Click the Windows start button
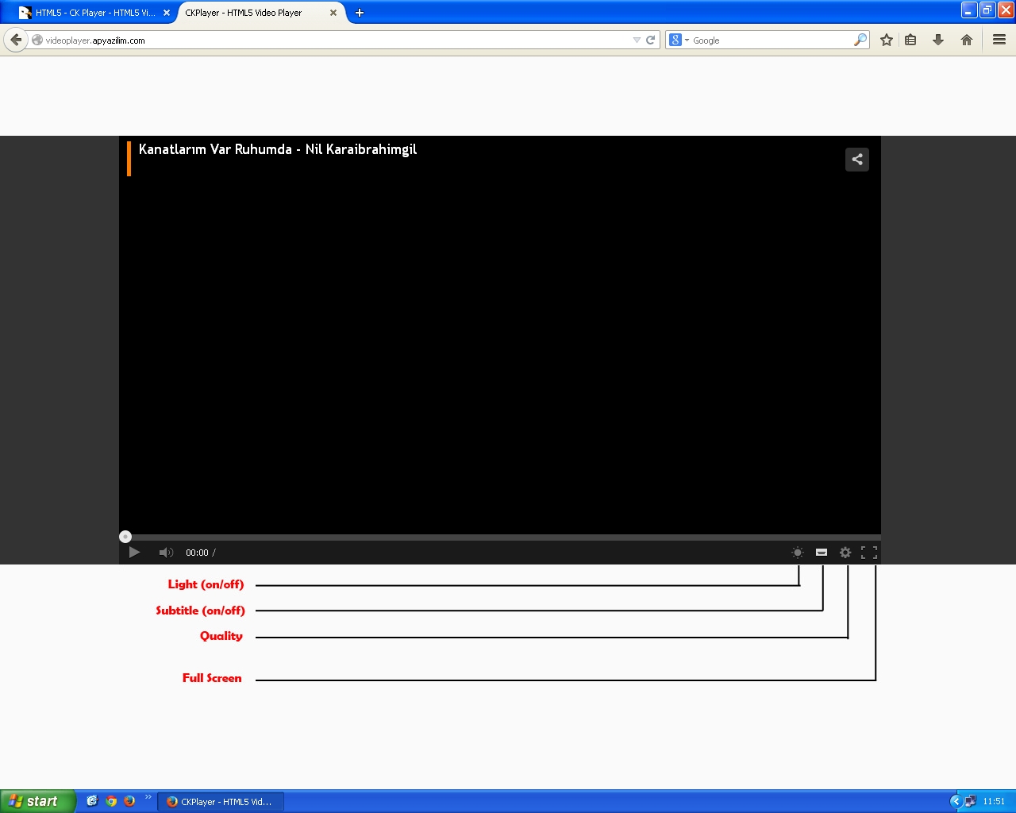This screenshot has width=1016, height=813. 37,801
